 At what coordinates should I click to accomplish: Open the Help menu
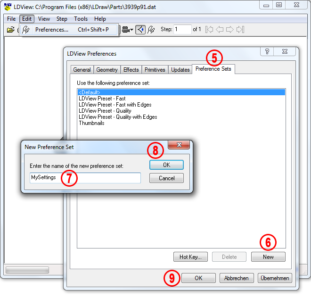(100, 19)
